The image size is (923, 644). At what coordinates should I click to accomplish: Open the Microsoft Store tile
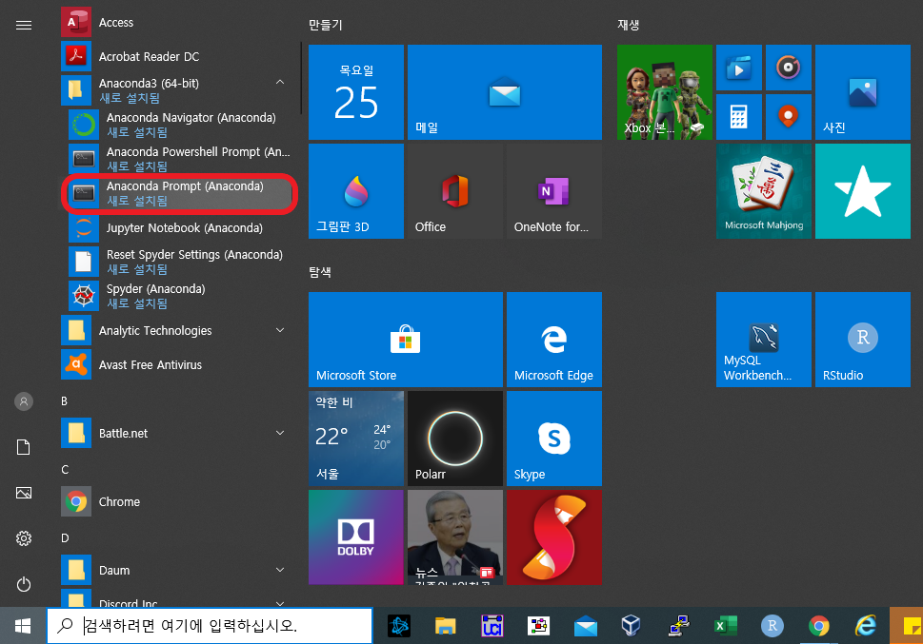click(406, 340)
